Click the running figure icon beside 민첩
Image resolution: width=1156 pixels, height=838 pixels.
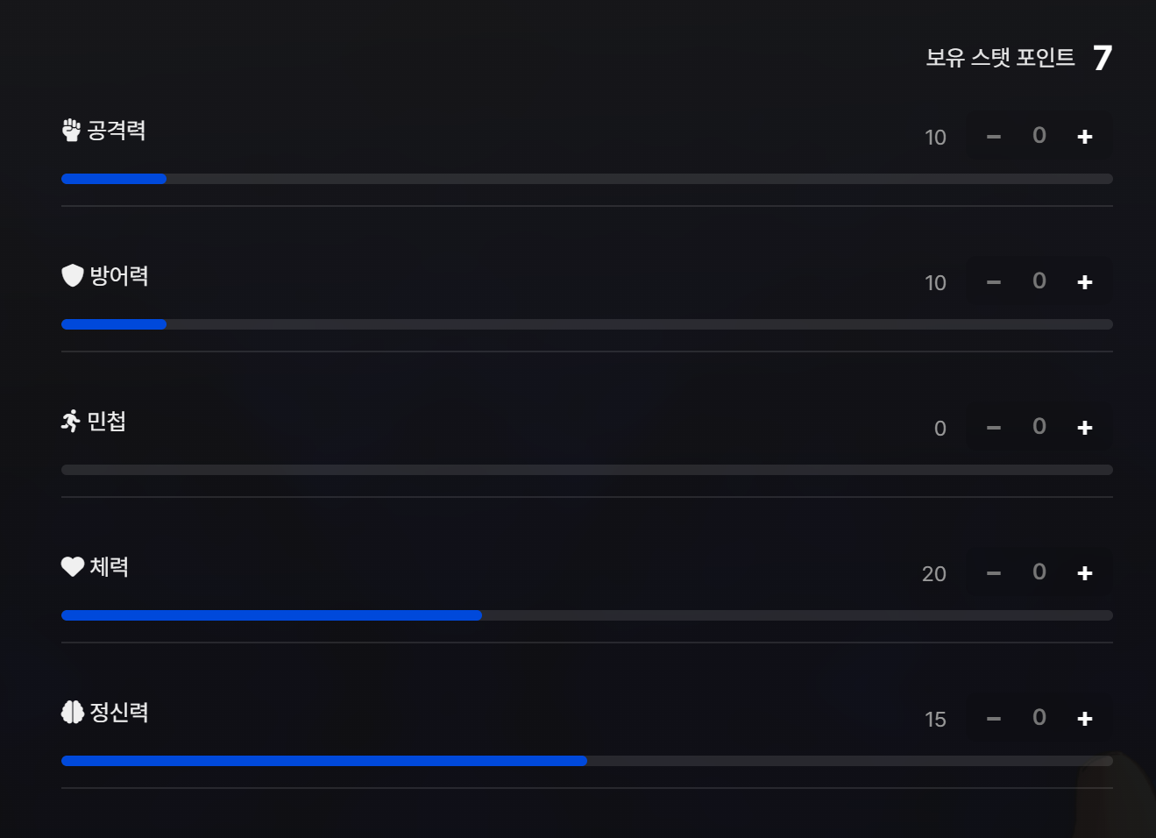[71, 422]
